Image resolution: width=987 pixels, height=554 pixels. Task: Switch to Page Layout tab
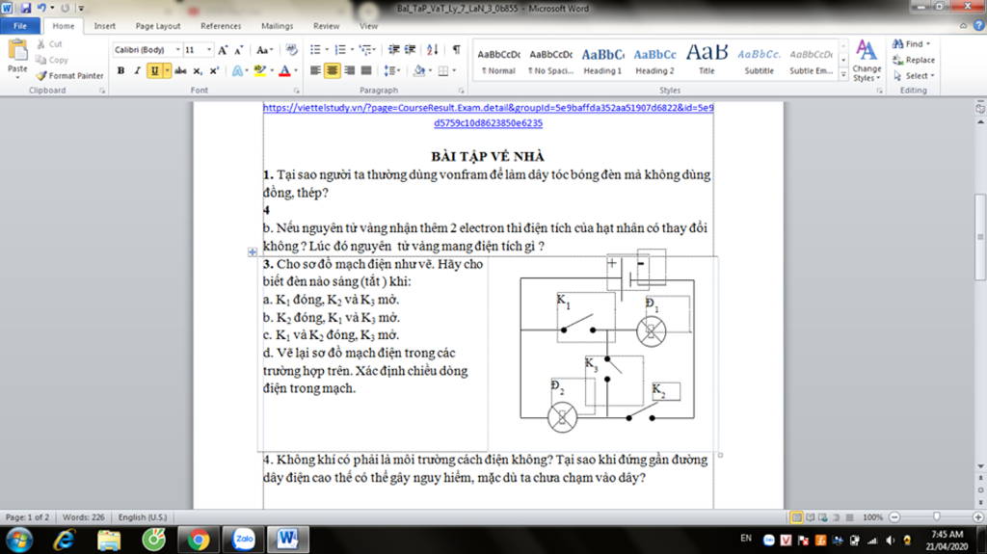coord(158,26)
